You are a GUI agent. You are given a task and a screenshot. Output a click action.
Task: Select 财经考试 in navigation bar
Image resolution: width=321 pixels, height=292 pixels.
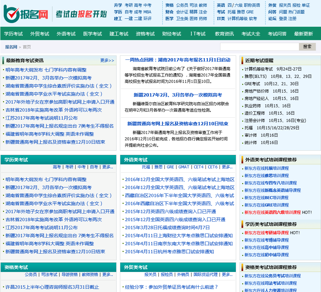(x=172, y=34)
